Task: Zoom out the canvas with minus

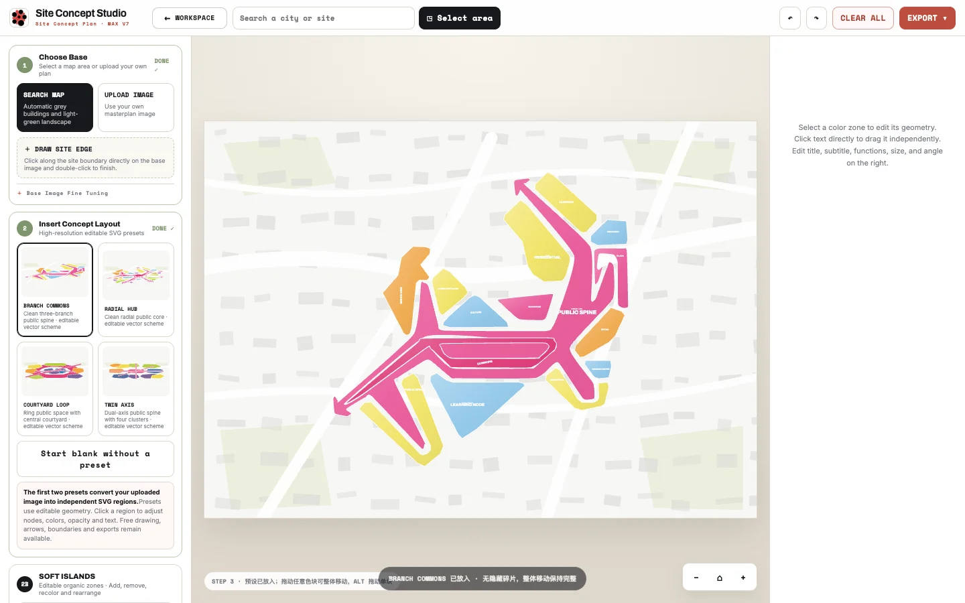Action: coord(696,578)
